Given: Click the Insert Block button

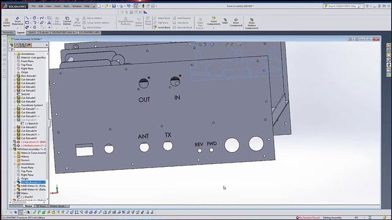Looking at the screenshot, I should [162, 28].
